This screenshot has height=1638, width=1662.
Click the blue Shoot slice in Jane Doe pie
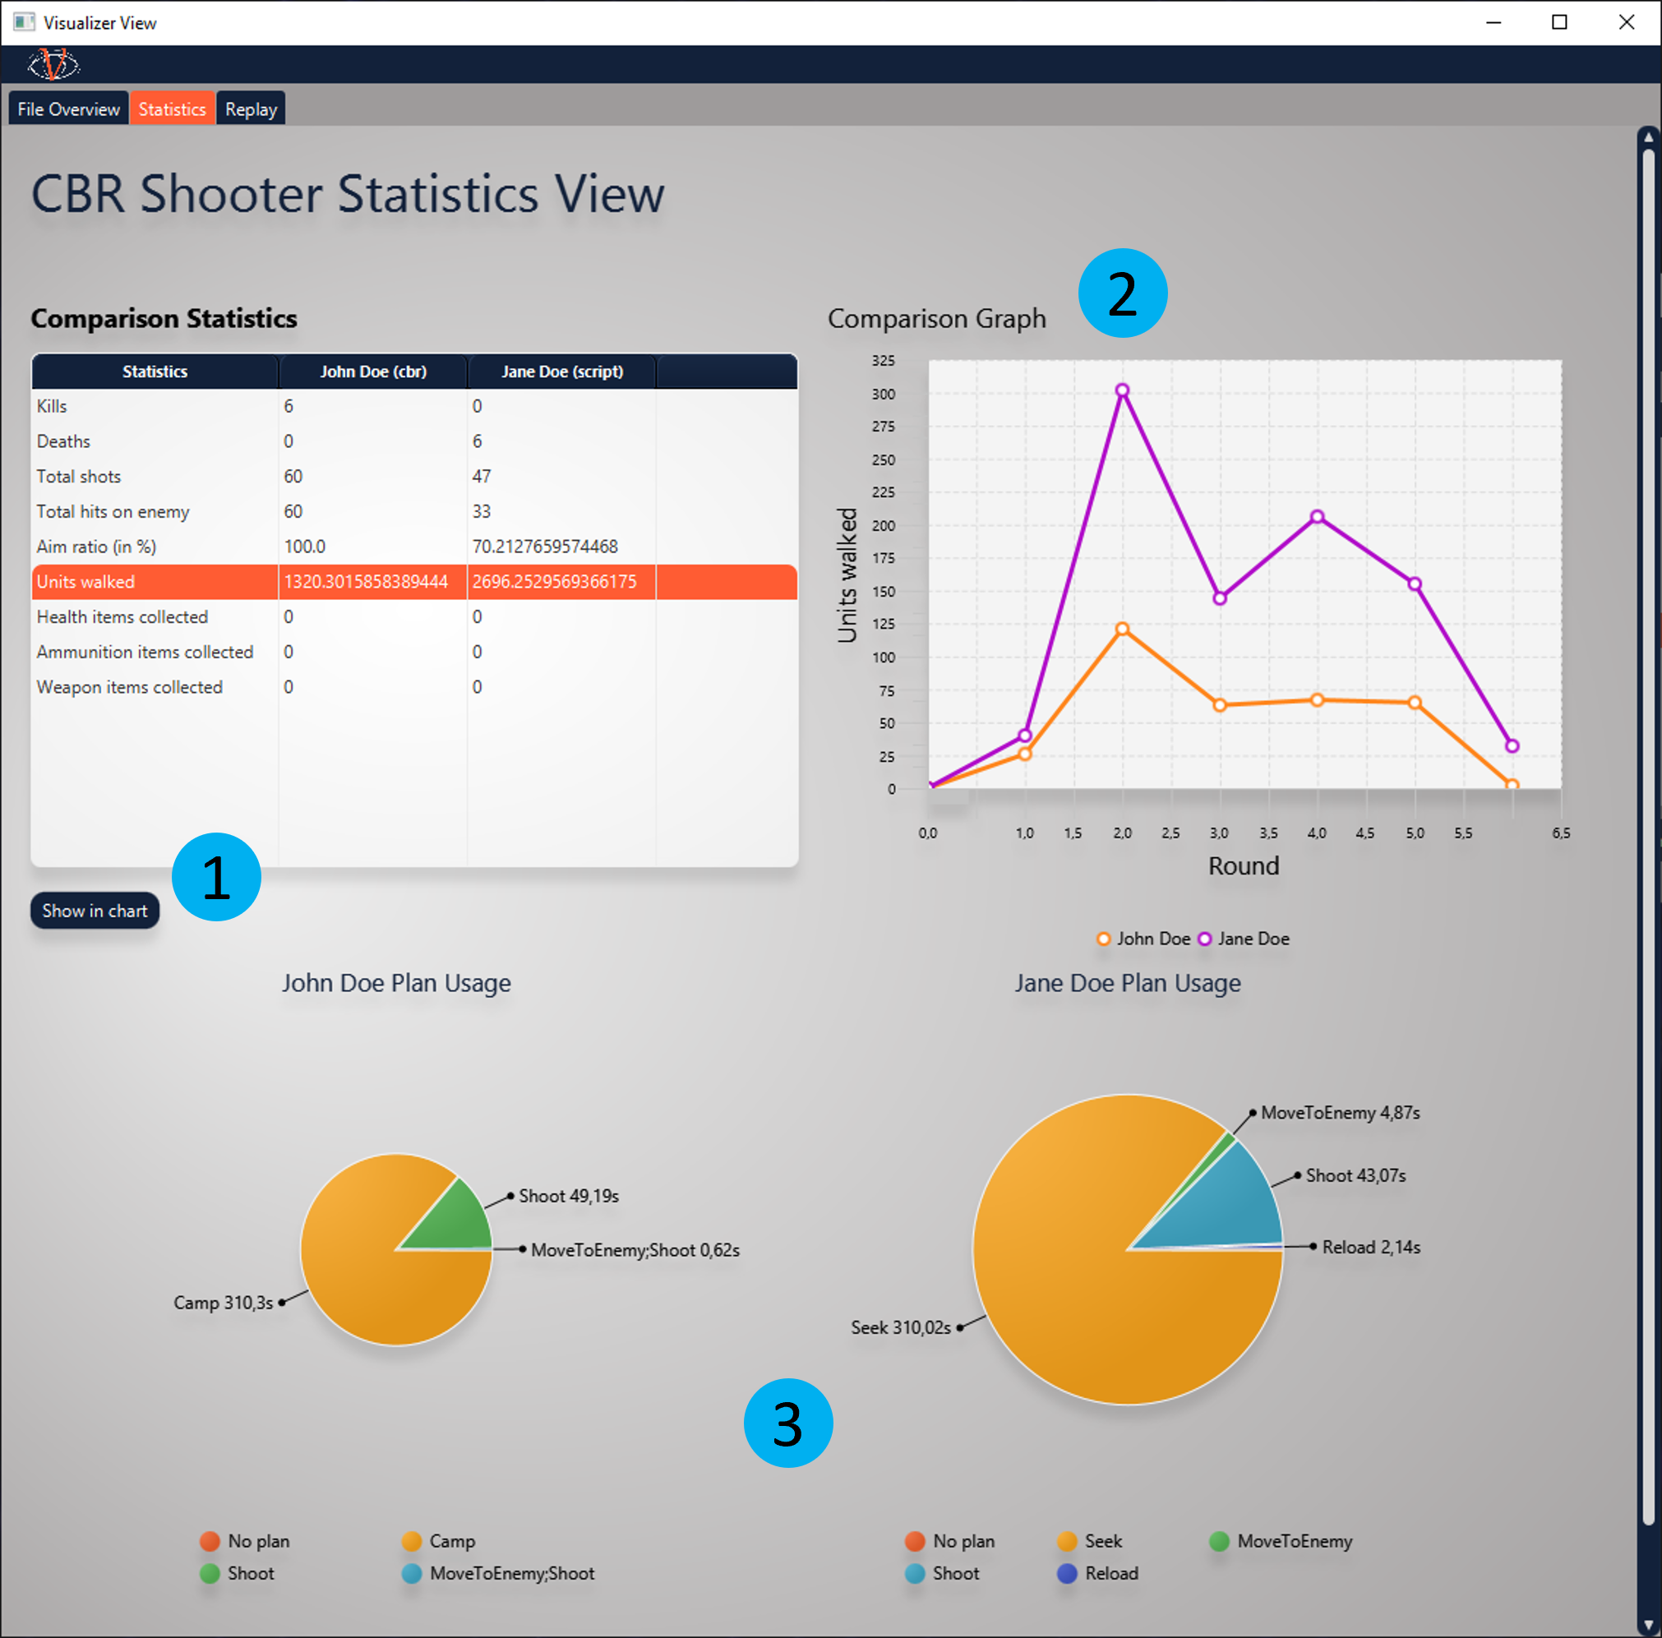1230,1204
